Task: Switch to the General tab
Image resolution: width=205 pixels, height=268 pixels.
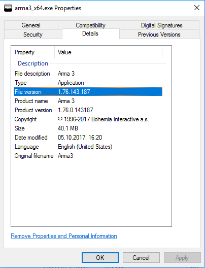Action: click(x=31, y=25)
